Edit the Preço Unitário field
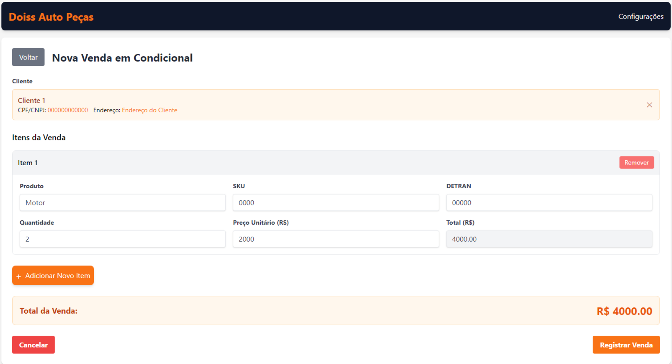672x364 pixels. pyautogui.click(x=336, y=239)
